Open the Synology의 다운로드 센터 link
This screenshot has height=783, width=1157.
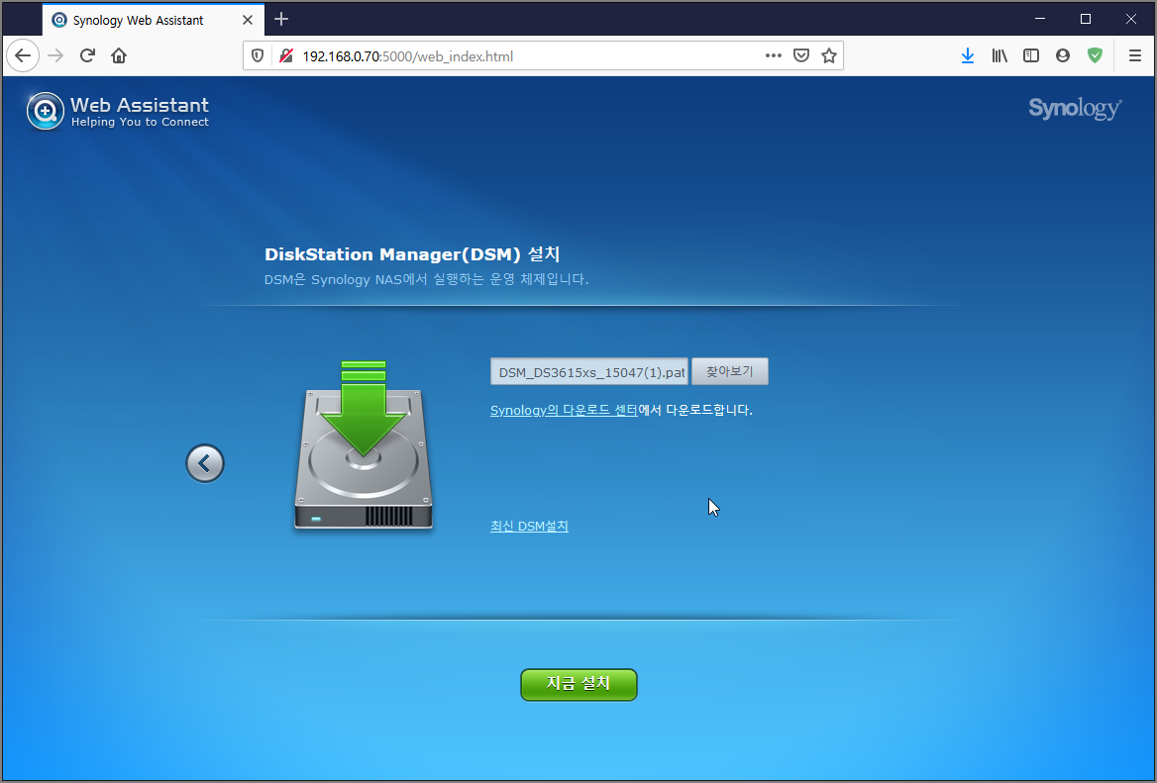click(x=564, y=410)
